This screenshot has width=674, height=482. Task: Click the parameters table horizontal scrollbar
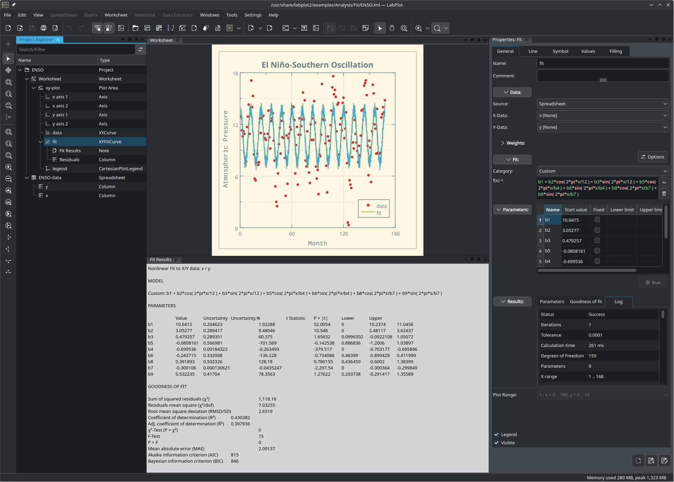pos(587,270)
